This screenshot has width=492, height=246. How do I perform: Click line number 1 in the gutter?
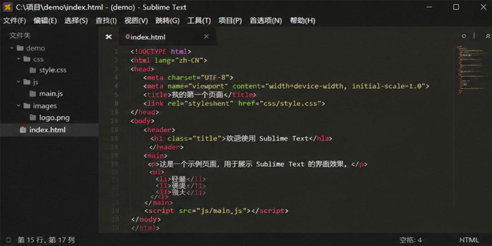coord(116,51)
